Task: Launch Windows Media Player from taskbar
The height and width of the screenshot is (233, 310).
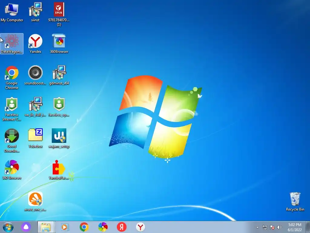Action: pyautogui.click(x=65, y=227)
